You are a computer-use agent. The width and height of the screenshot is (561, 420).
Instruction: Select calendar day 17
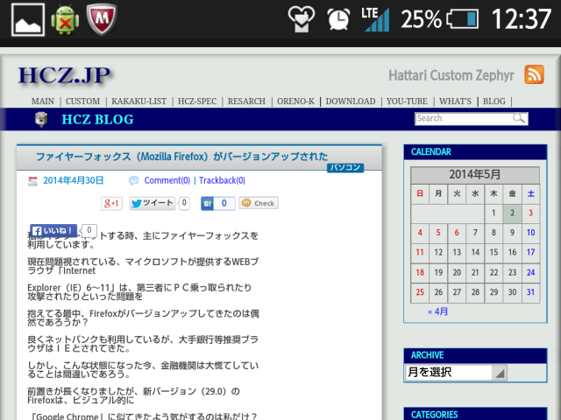tap(531, 252)
